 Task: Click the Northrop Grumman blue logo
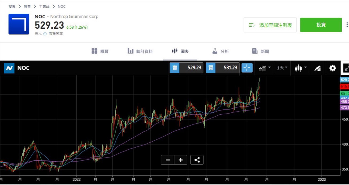pos(19,24)
